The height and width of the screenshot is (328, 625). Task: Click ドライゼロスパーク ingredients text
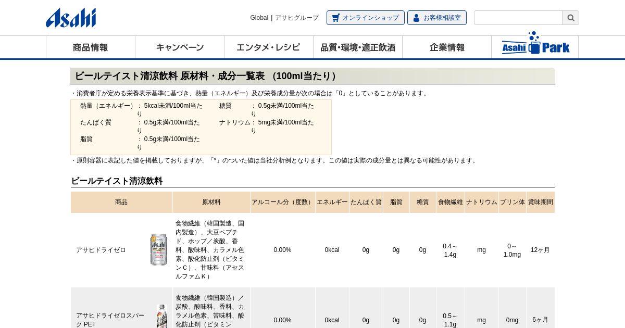click(x=210, y=311)
